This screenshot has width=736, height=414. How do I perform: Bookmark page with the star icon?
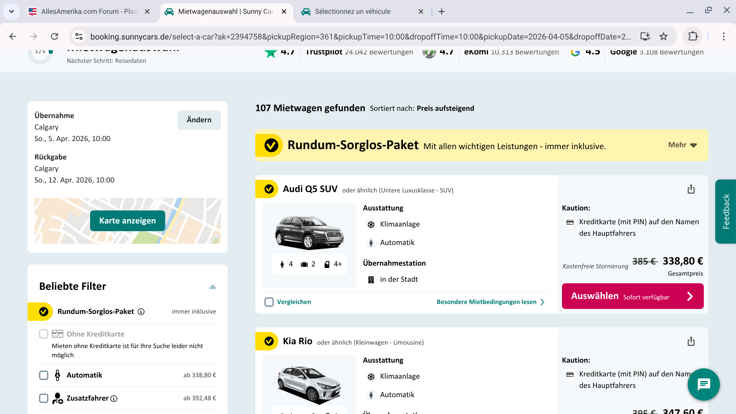[664, 36]
